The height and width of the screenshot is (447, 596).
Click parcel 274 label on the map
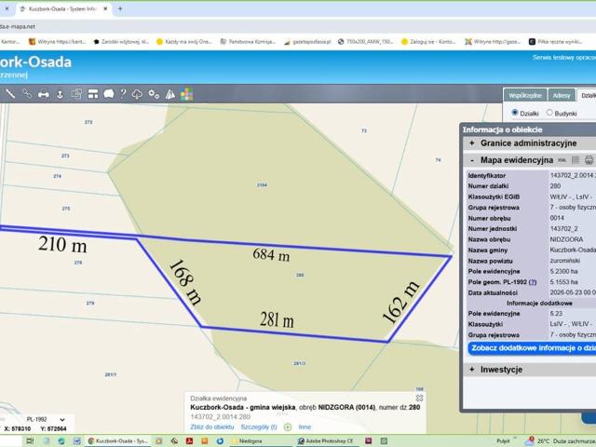point(58,176)
